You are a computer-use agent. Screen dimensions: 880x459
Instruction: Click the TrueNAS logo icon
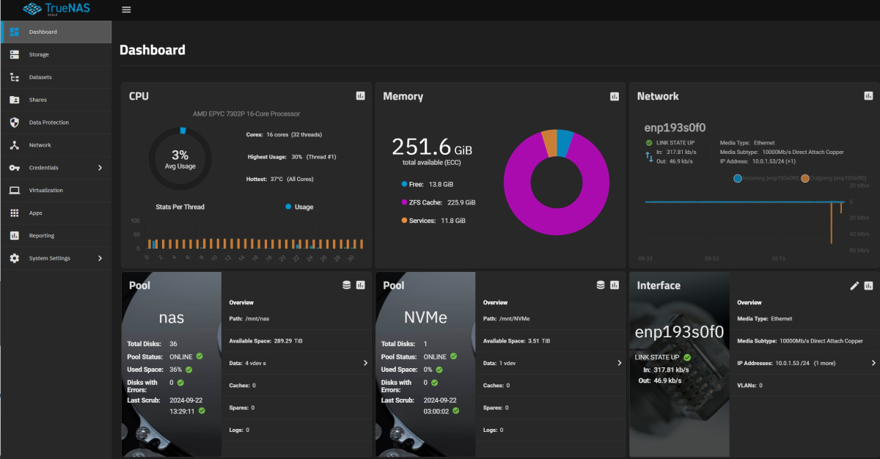click(x=31, y=9)
